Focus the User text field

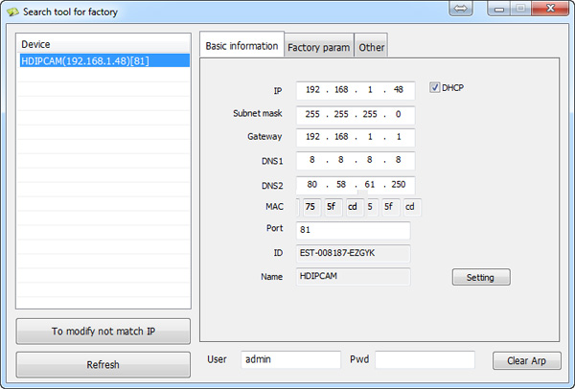click(x=289, y=359)
